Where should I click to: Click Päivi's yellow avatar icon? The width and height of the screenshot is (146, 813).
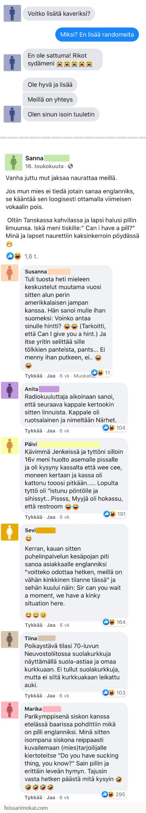click(10, 445)
